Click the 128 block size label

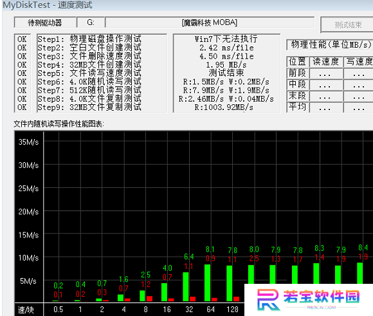click(232, 310)
